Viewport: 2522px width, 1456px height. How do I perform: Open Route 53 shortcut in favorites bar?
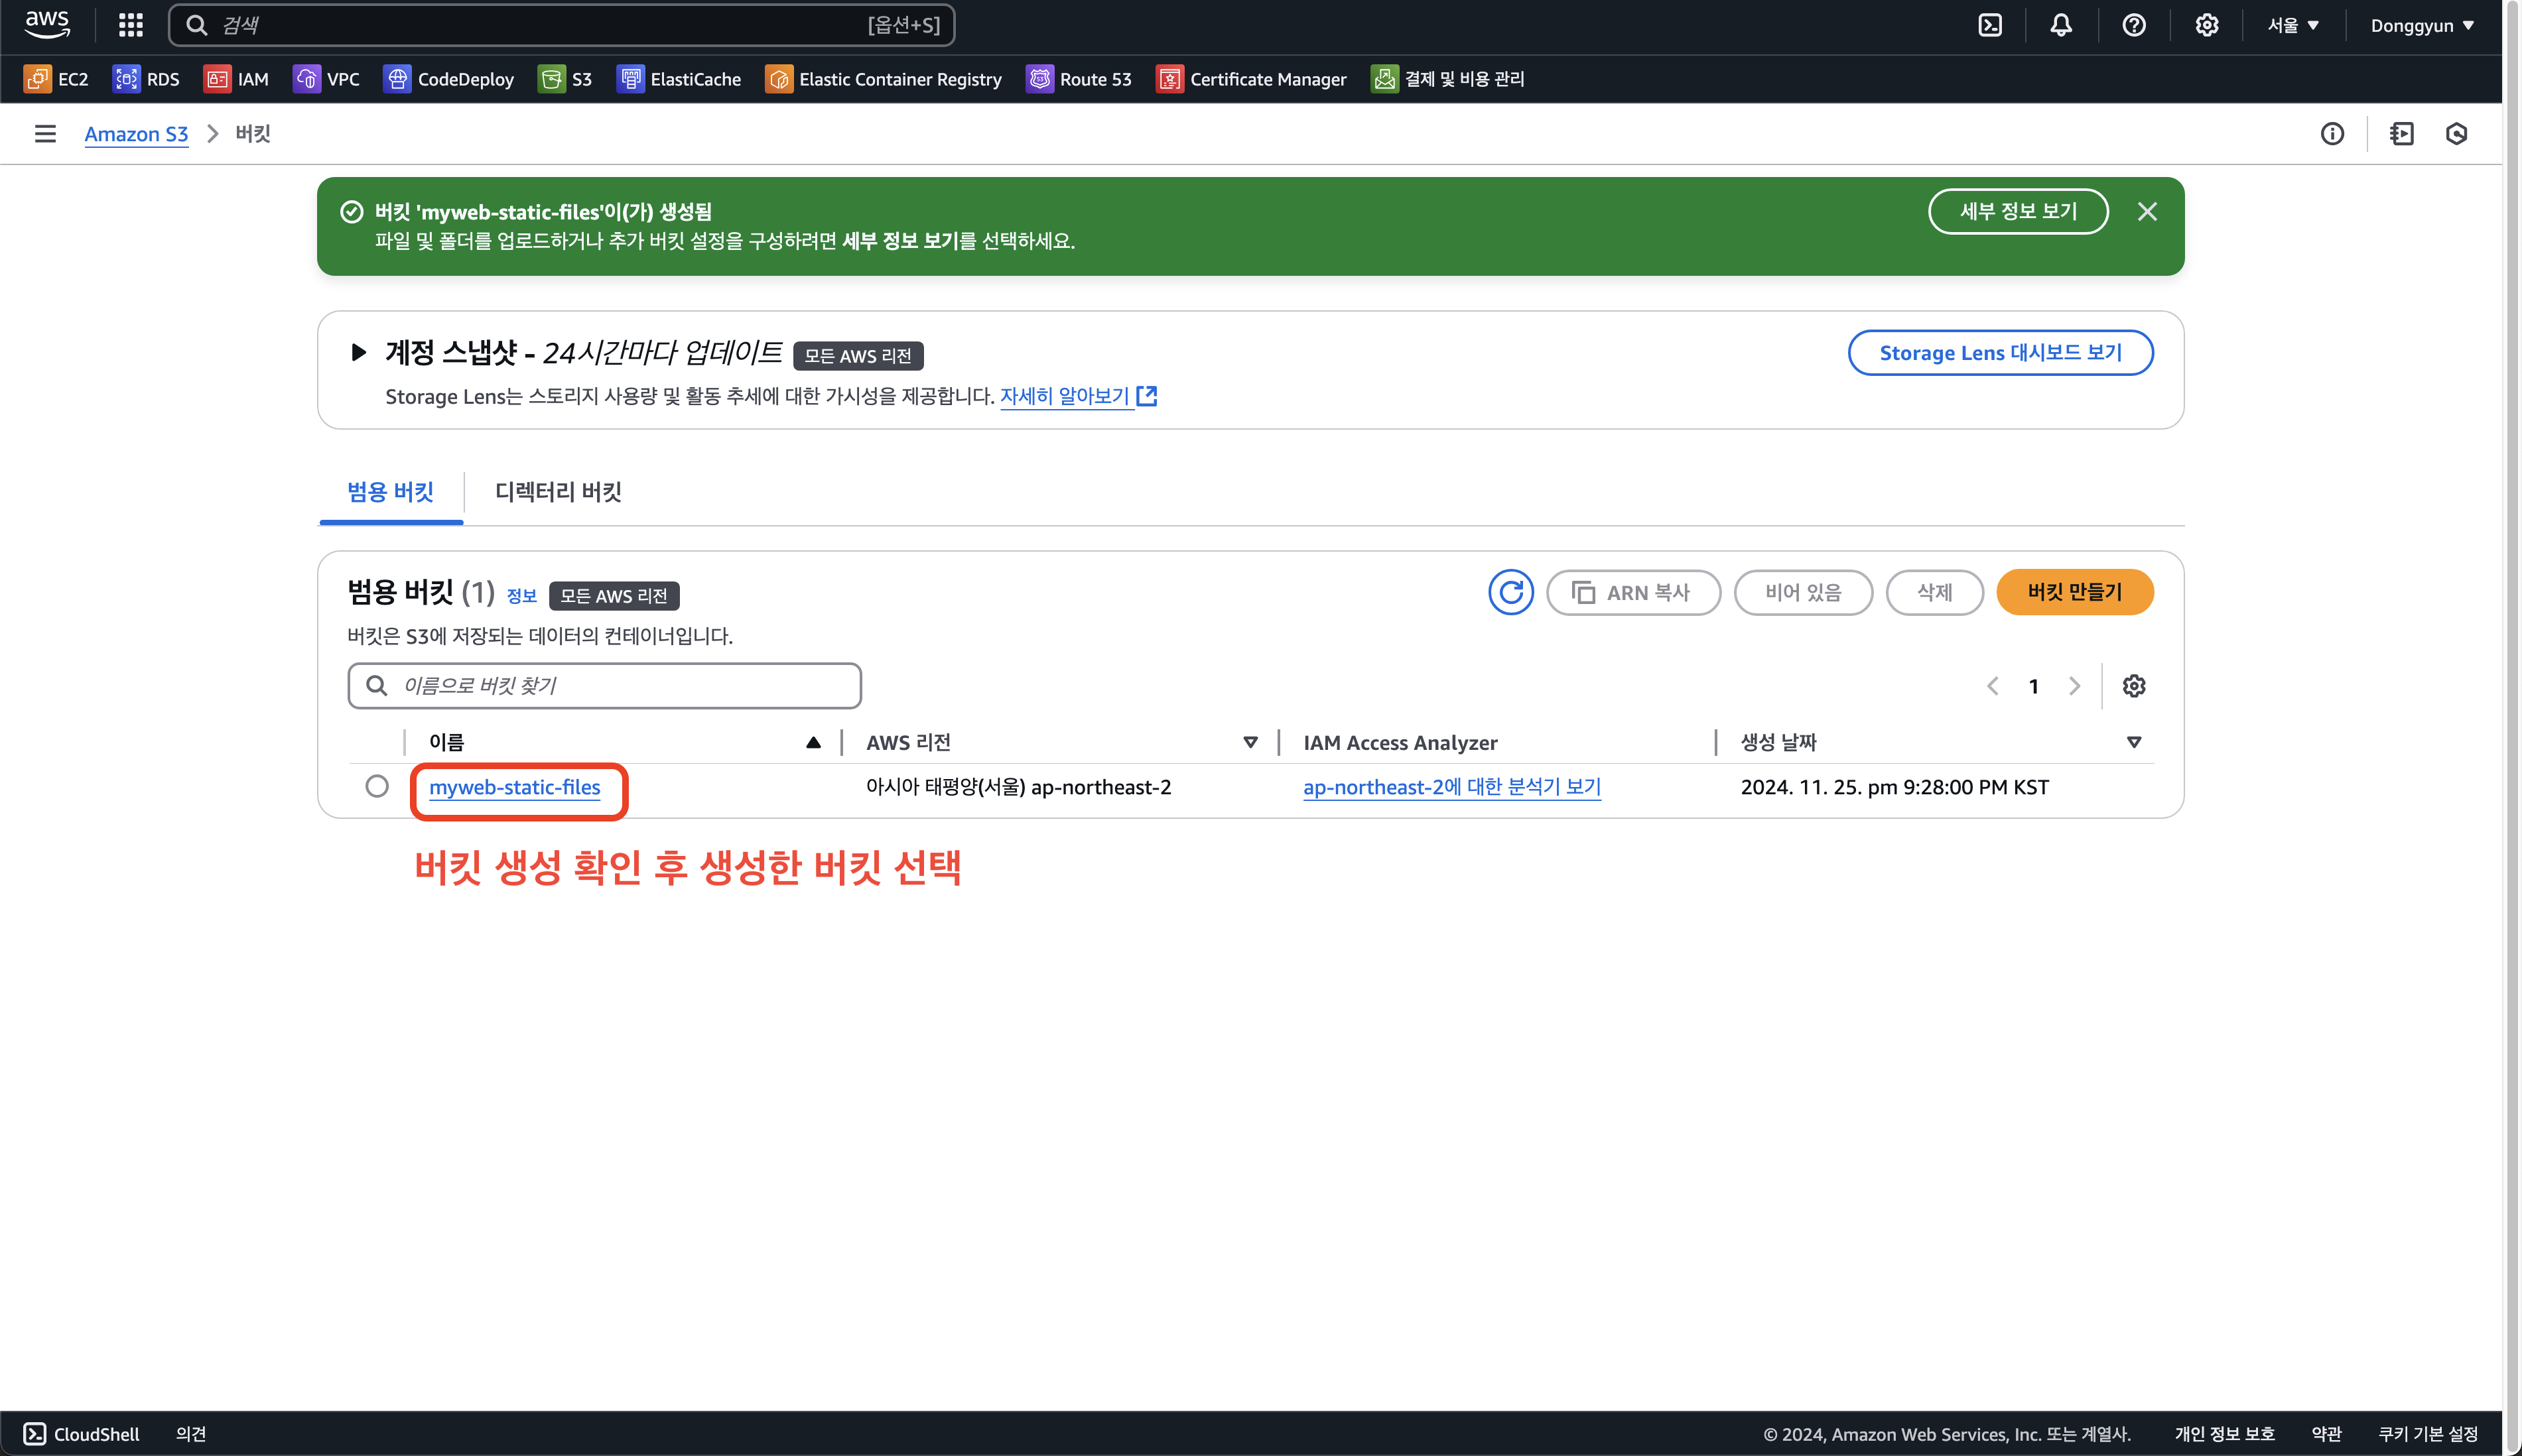1079,79
